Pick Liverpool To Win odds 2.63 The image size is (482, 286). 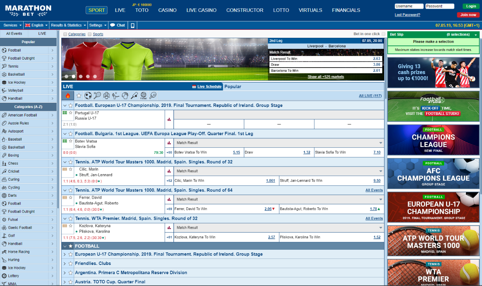pos(377,59)
